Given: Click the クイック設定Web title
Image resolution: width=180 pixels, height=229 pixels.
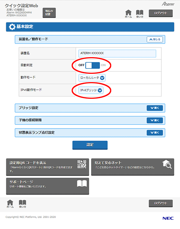Looking at the screenshot, I should [x=22, y=5].
